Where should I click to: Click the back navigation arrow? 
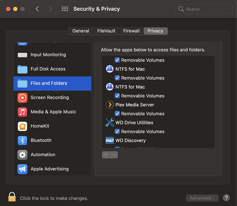pos(37,9)
